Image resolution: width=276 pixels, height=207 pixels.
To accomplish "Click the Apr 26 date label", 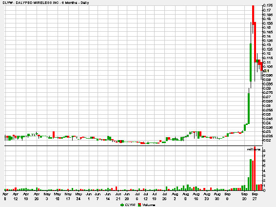I will click(x=37, y=196).
